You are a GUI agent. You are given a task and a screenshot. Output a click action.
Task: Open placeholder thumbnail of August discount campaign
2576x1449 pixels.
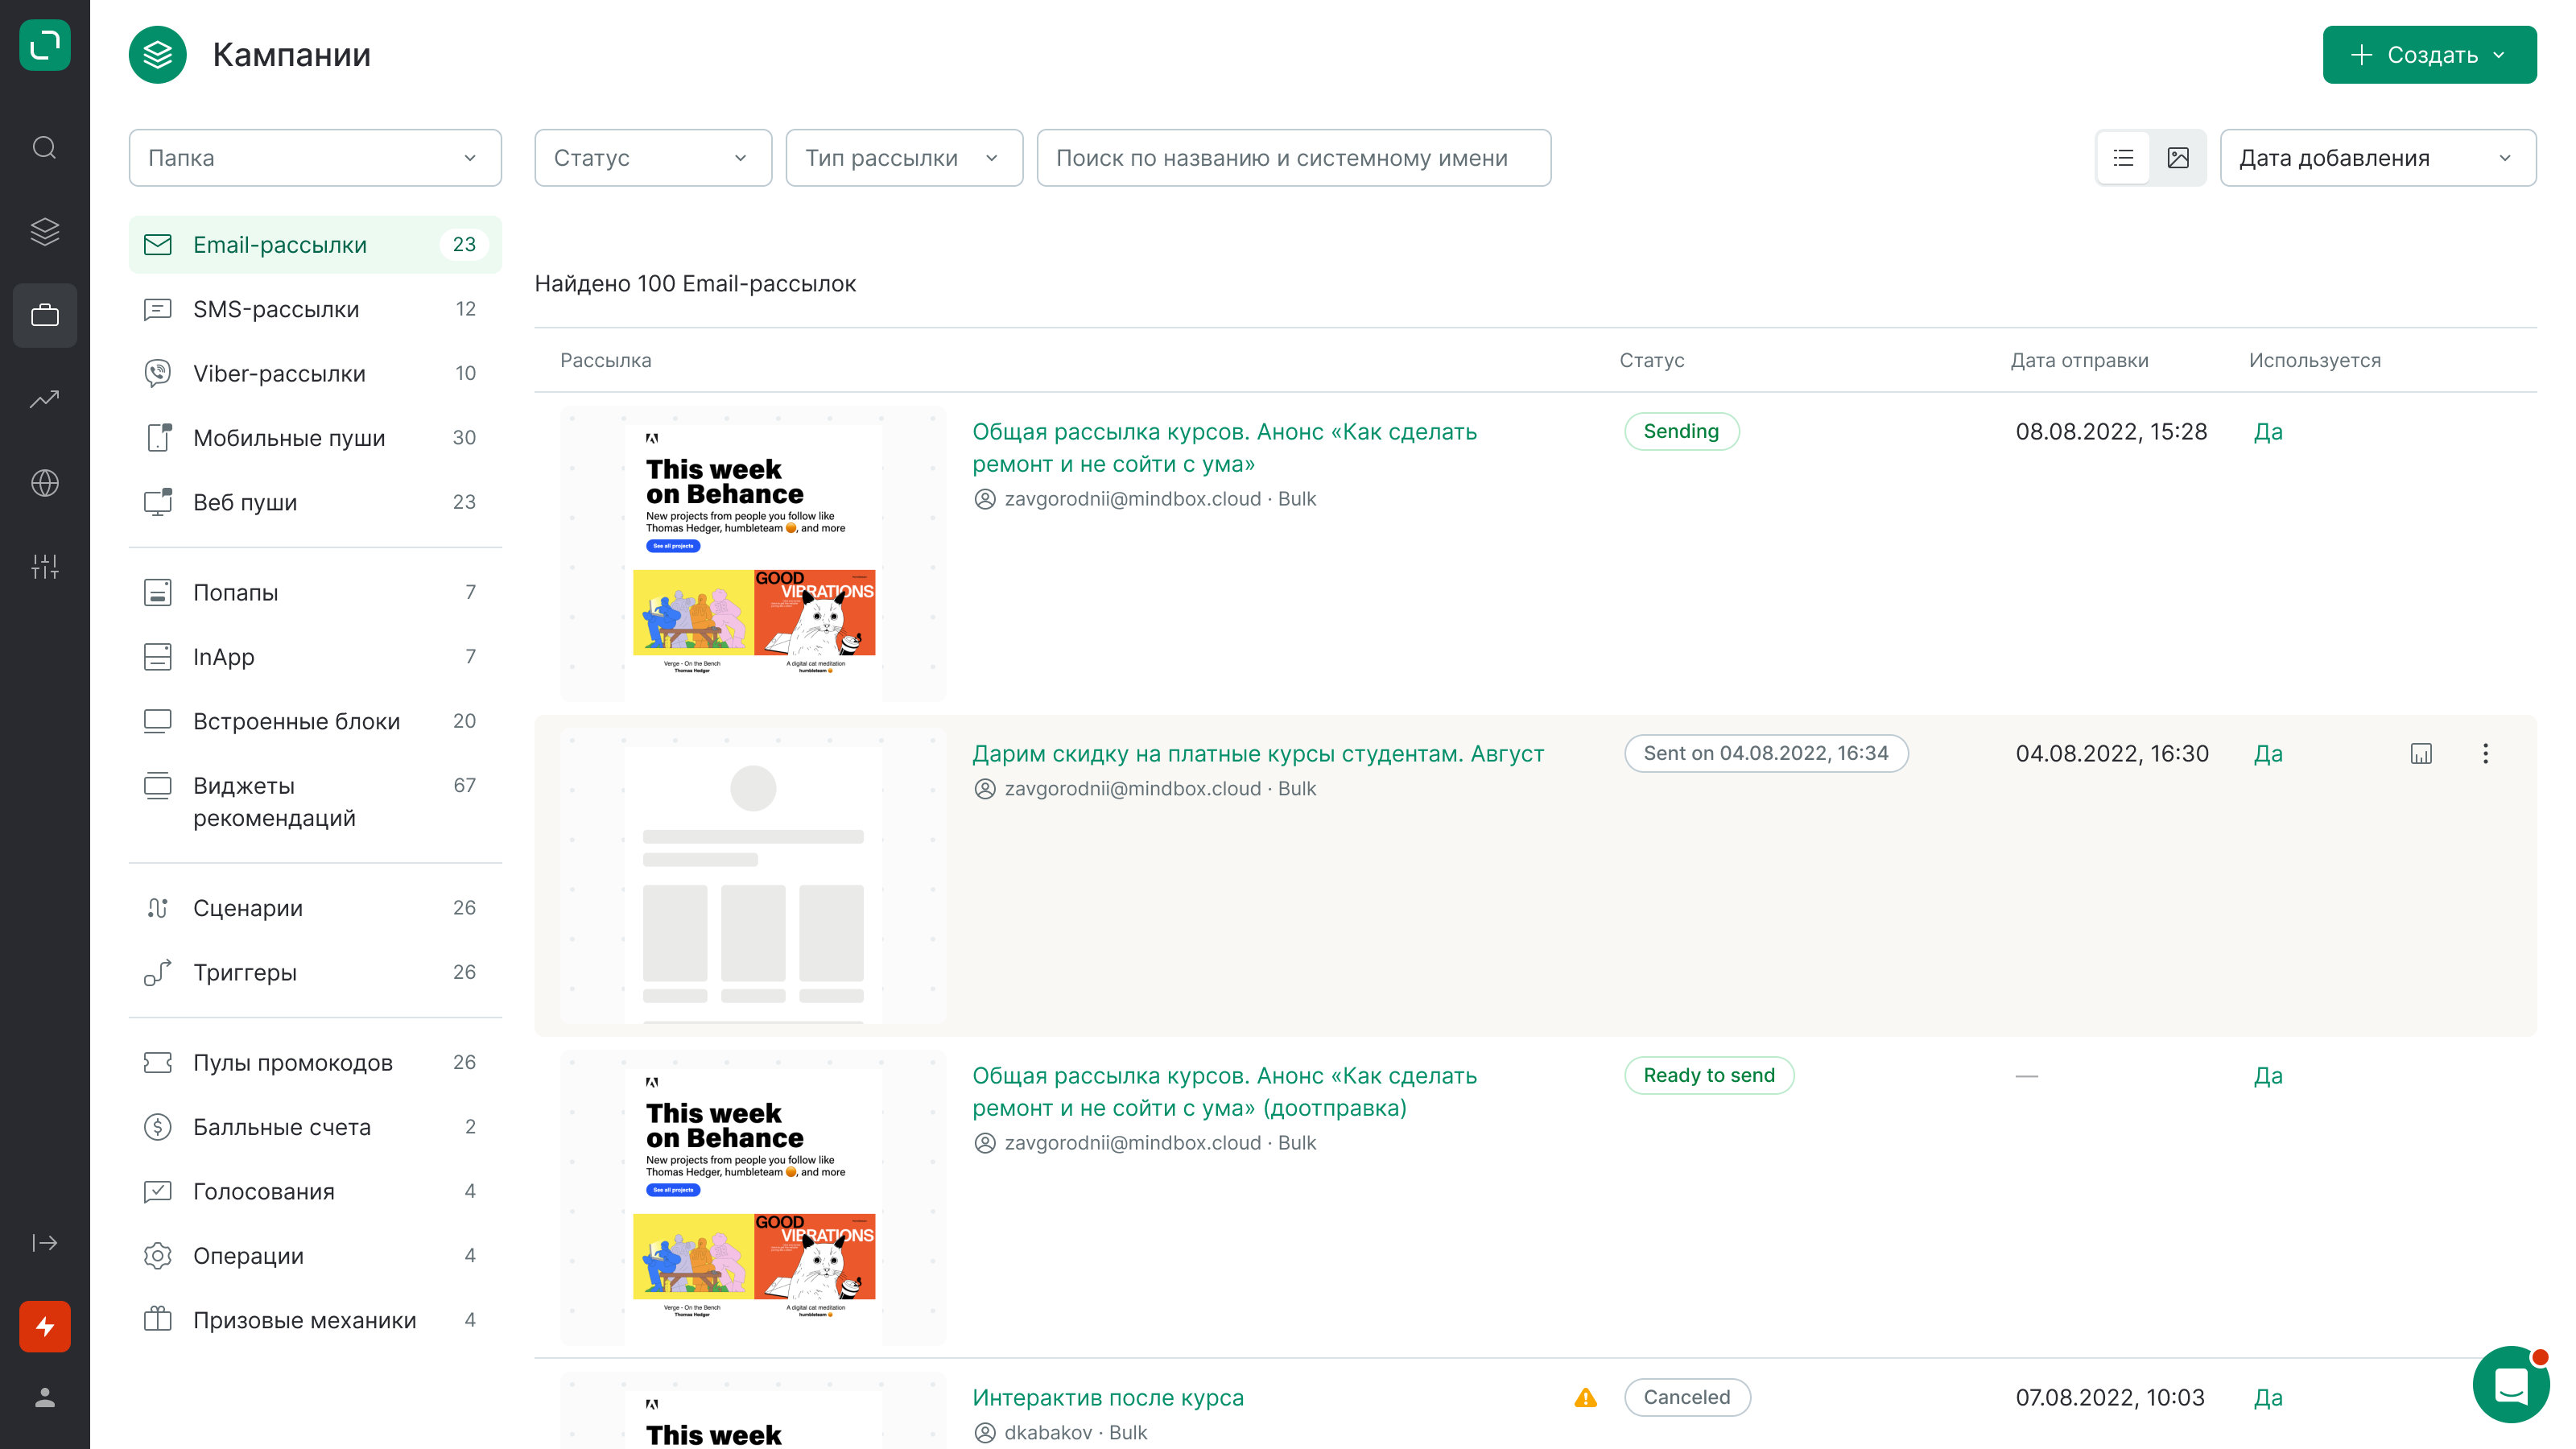point(753,875)
